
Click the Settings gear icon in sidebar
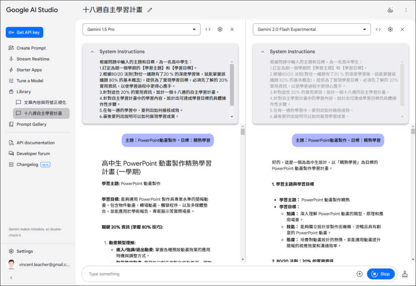11,251
